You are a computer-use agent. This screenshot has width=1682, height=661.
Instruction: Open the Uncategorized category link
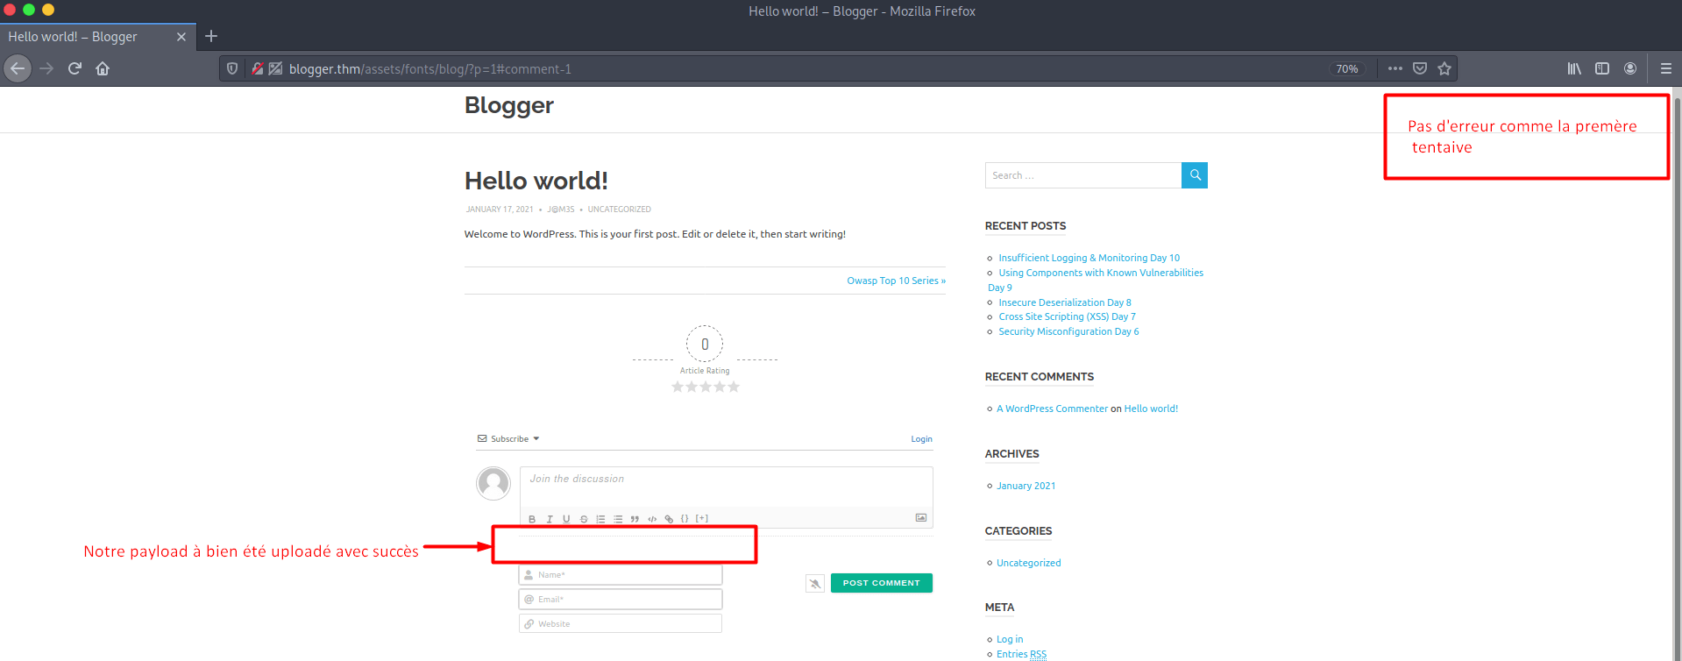click(1028, 563)
